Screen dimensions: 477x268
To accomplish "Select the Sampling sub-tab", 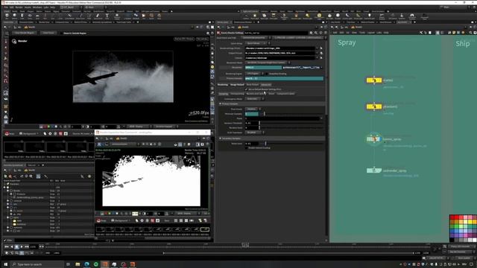I will point(224,94).
